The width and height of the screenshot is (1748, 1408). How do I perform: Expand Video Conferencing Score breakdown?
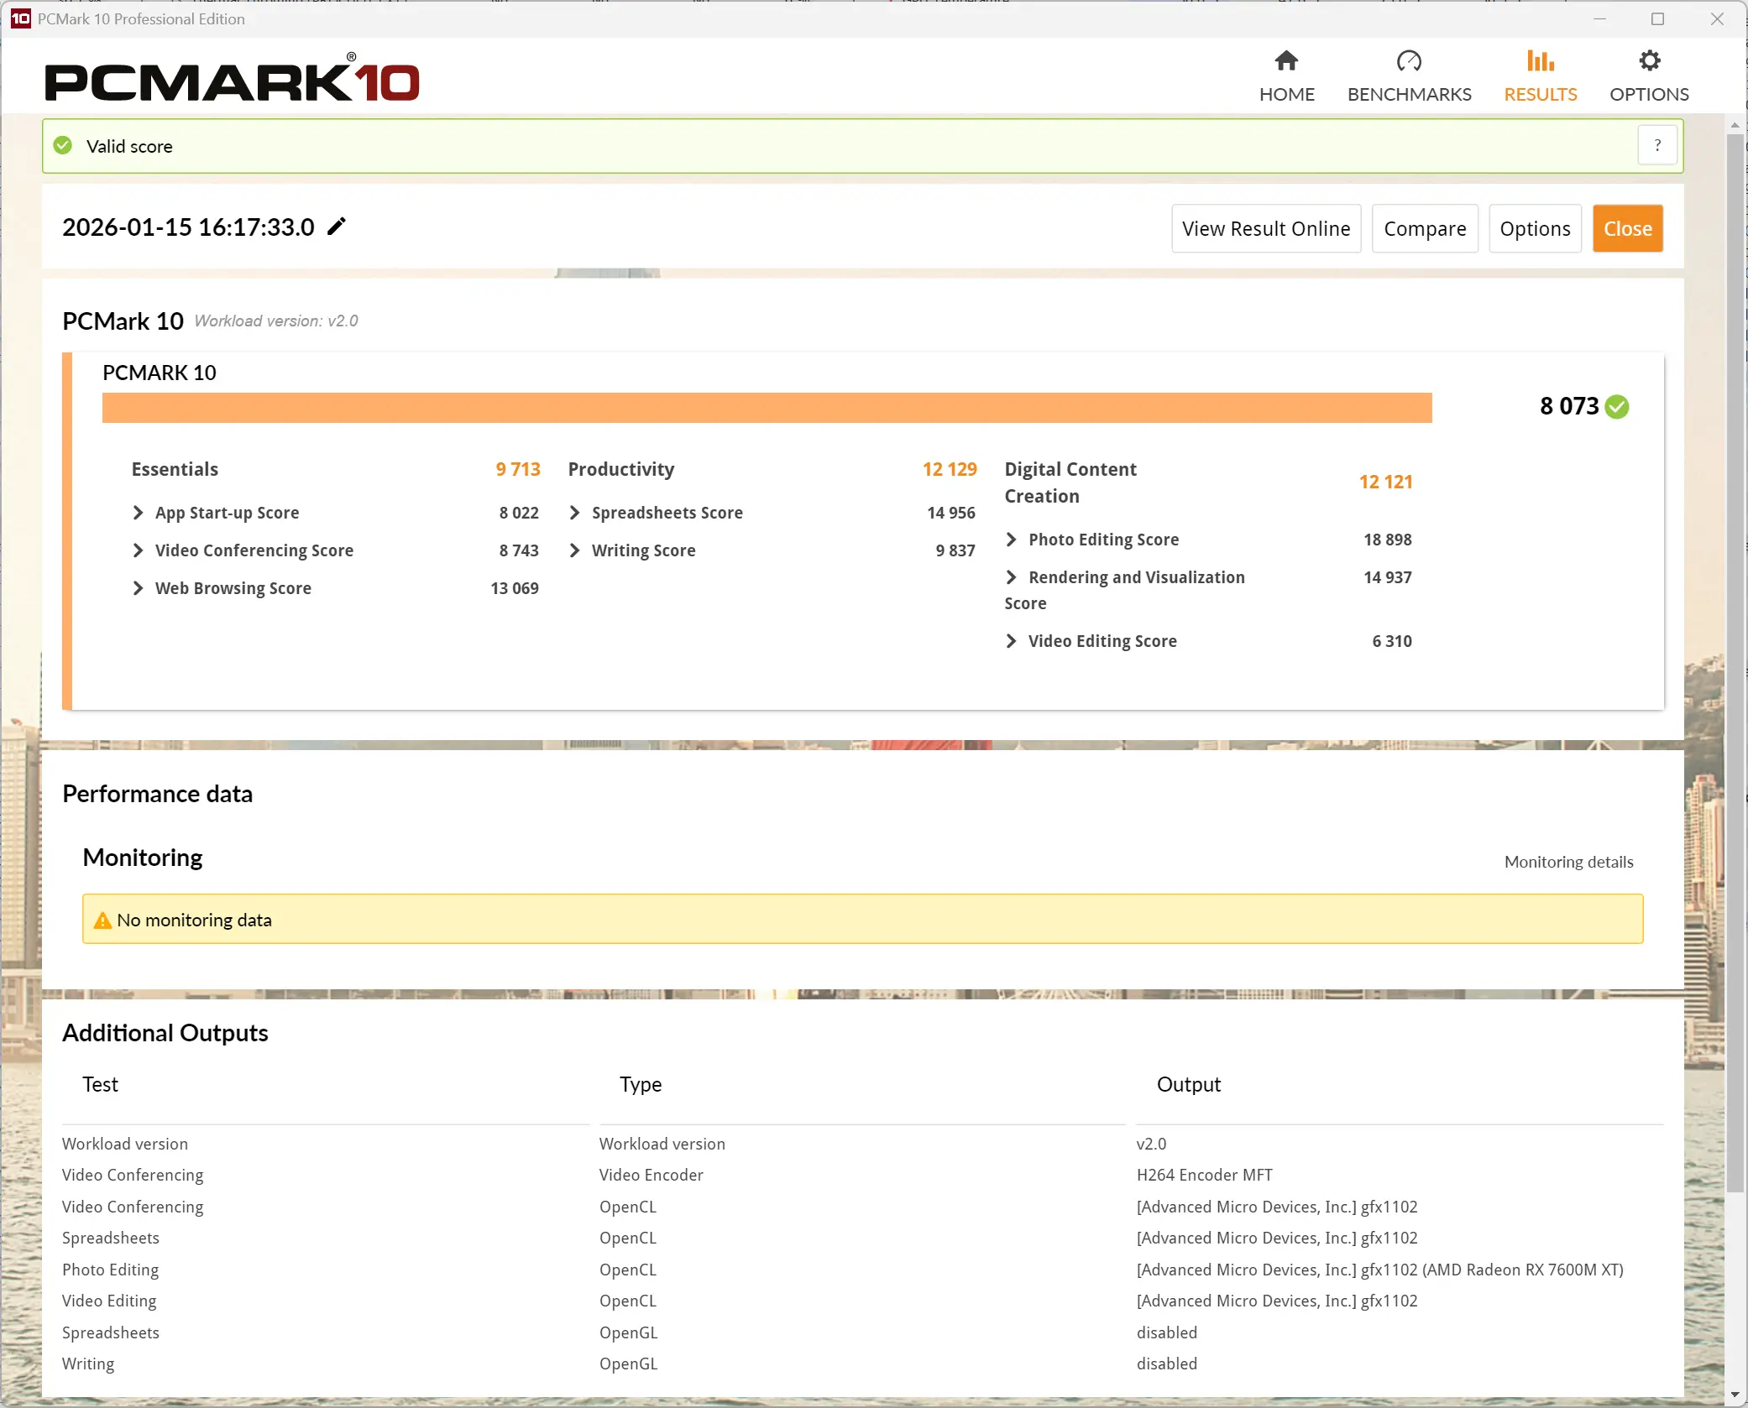coord(139,550)
